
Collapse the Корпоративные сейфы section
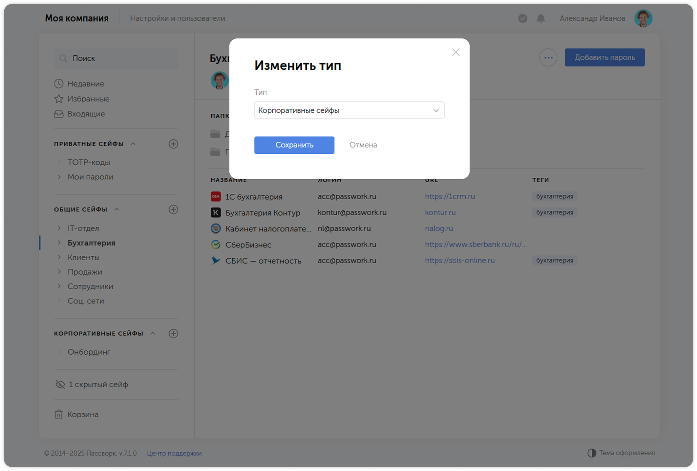tap(153, 333)
